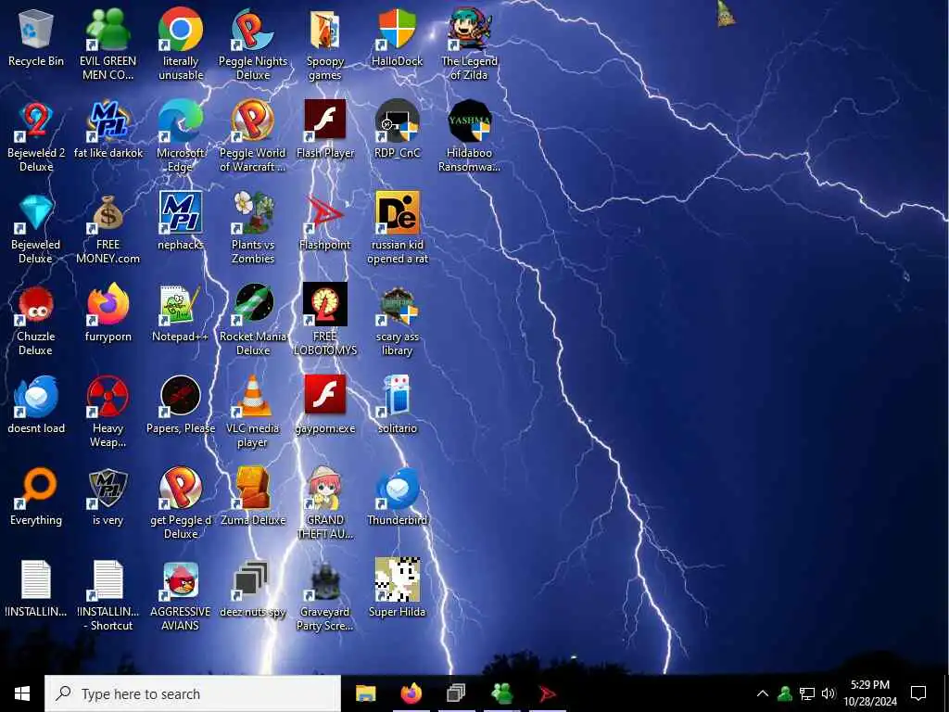
Task: Click the Everything search icon
Action: [36, 488]
